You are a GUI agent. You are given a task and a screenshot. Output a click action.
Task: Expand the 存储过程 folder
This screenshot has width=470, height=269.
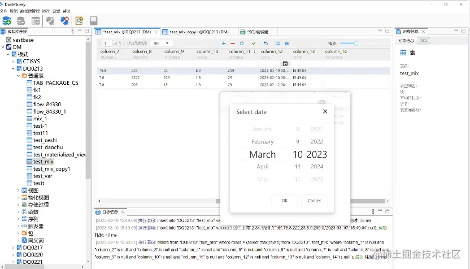tap(18, 205)
